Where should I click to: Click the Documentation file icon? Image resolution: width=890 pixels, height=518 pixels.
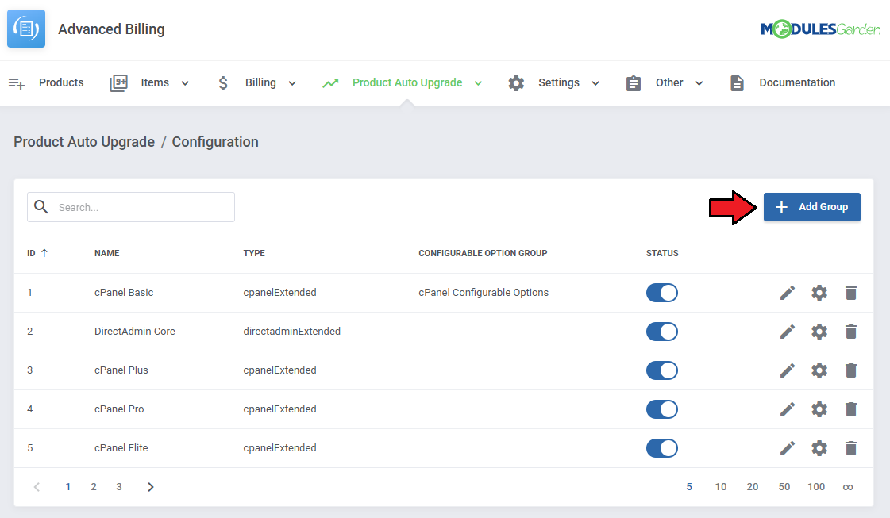pyautogui.click(x=737, y=83)
